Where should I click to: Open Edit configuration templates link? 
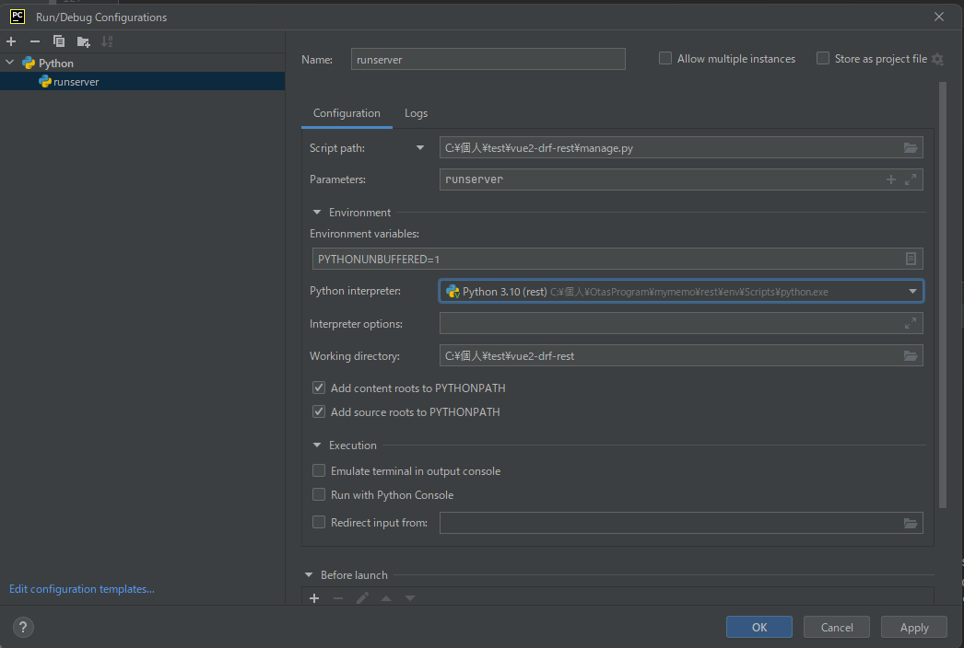(x=82, y=588)
